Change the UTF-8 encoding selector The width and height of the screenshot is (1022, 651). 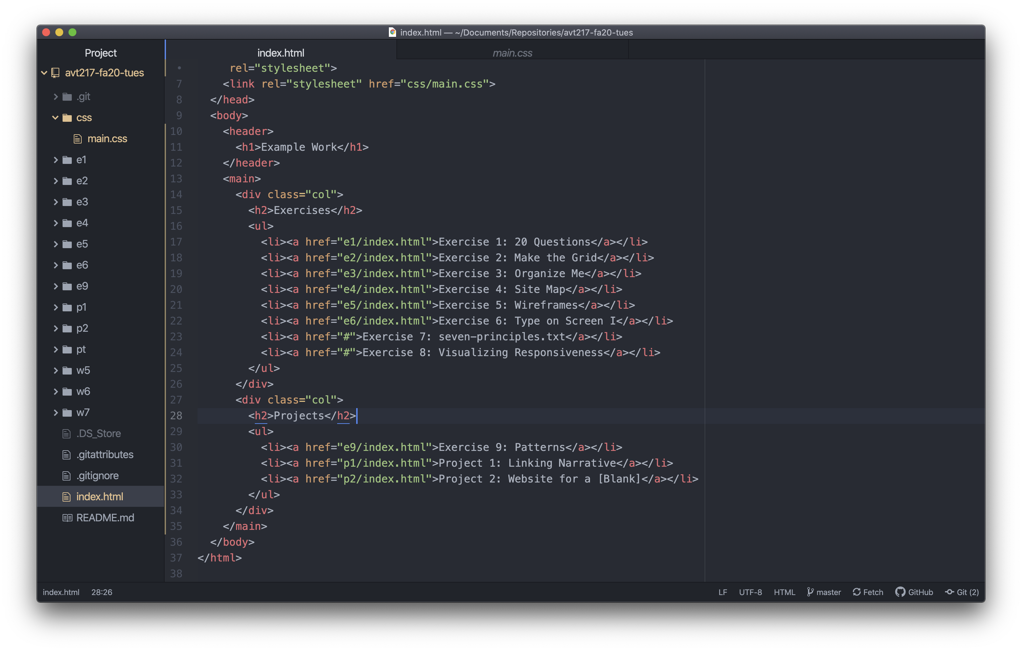(x=750, y=592)
